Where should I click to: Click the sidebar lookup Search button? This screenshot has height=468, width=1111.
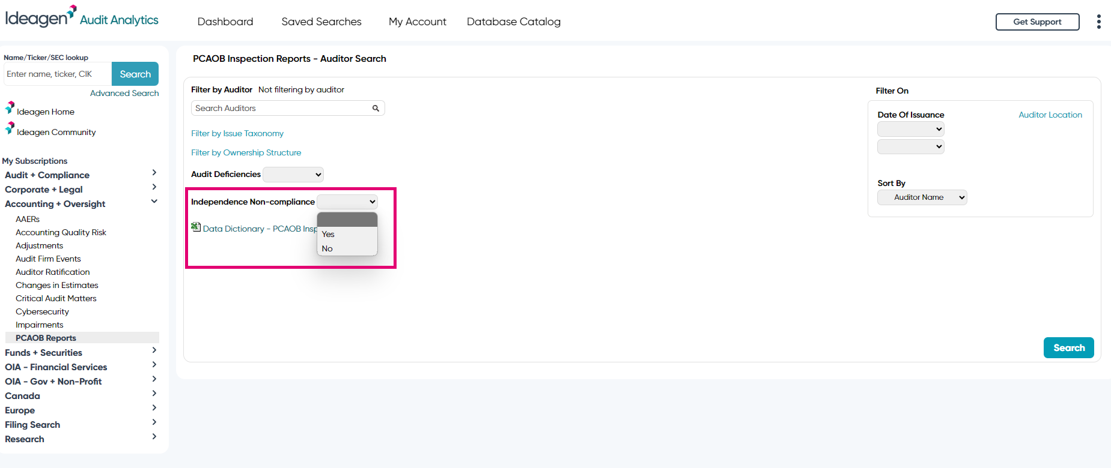[x=135, y=74]
